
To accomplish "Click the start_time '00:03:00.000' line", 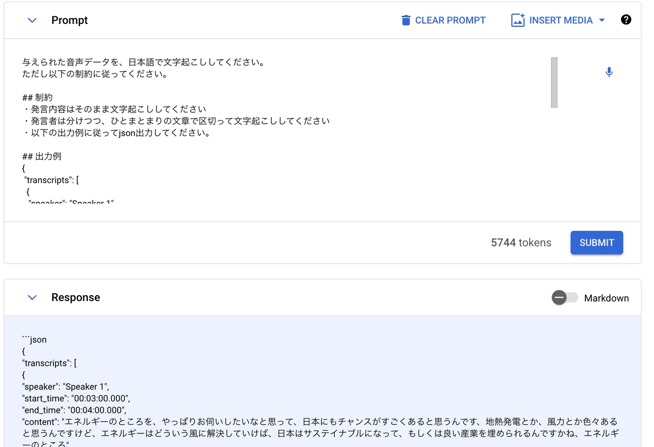I will (76, 399).
